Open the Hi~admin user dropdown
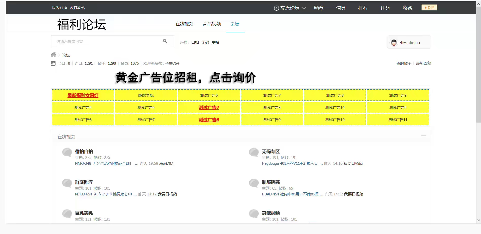This screenshot has height=234, width=481. [x=410, y=43]
